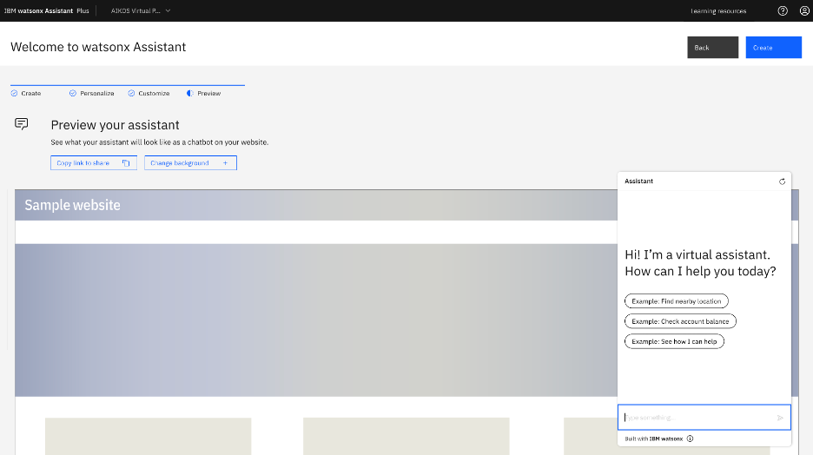The height and width of the screenshot is (455, 813).
Task: Open Learning resources link
Action: pos(718,10)
